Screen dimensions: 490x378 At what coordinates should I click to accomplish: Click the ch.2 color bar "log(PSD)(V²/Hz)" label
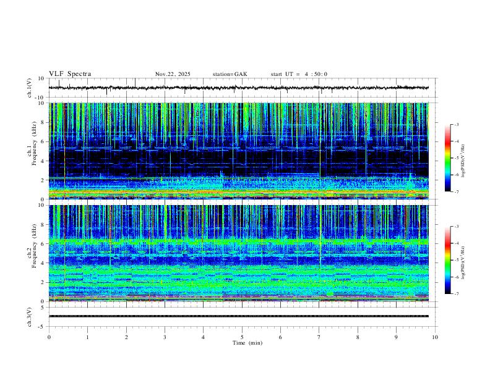coord(463,263)
